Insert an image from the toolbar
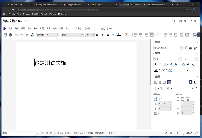 194,35
